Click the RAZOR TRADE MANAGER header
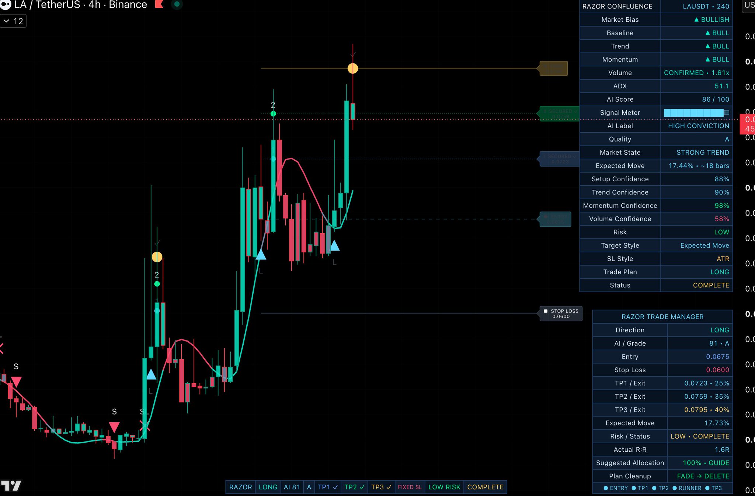The image size is (755, 496). [662, 317]
